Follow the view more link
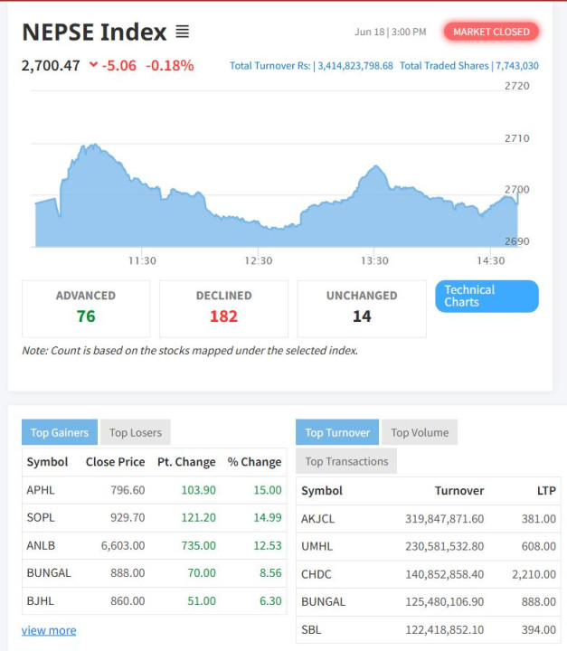 pyautogui.click(x=49, y=630)
